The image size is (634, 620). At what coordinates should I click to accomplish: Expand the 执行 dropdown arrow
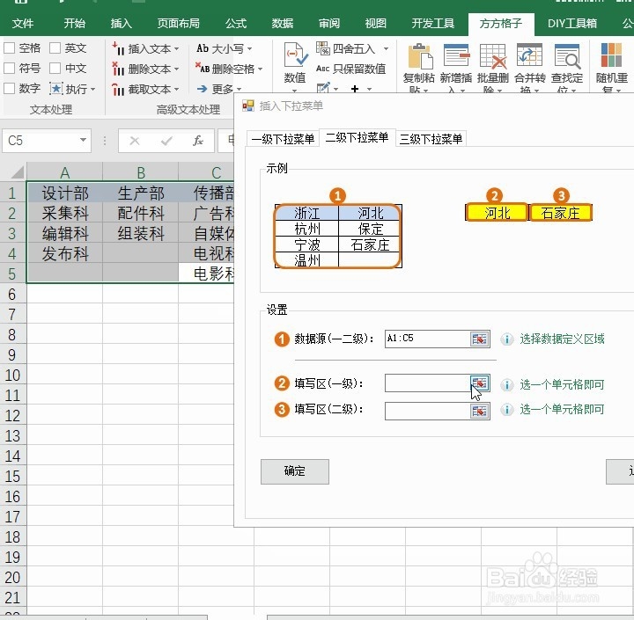tap(93, 89)
